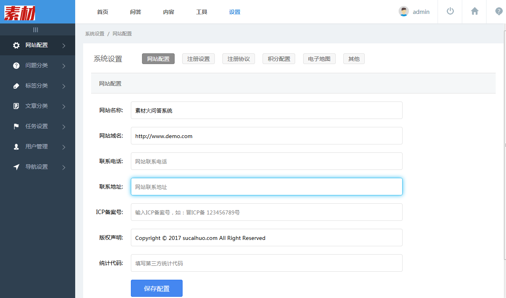Select 导航设置 in the sidebar
The image size is (506, 298).
pyautogui.click(x=37, y=167)
